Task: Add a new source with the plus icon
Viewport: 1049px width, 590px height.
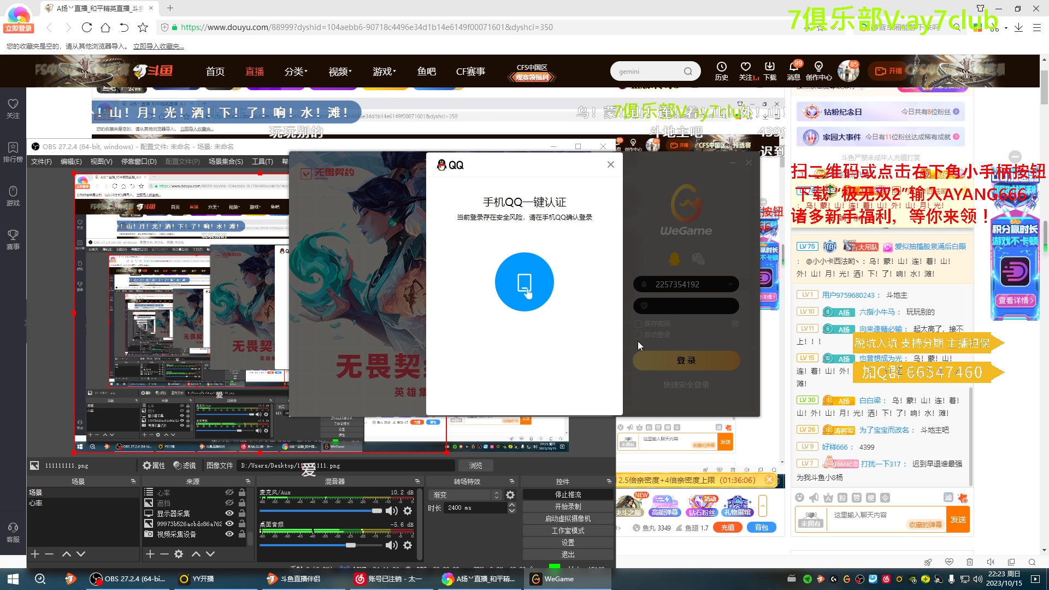Action: click(x=150, y=554)
